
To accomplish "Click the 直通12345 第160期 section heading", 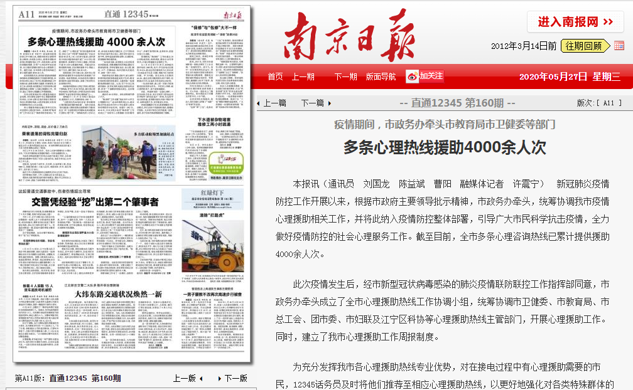I will 457,103.
